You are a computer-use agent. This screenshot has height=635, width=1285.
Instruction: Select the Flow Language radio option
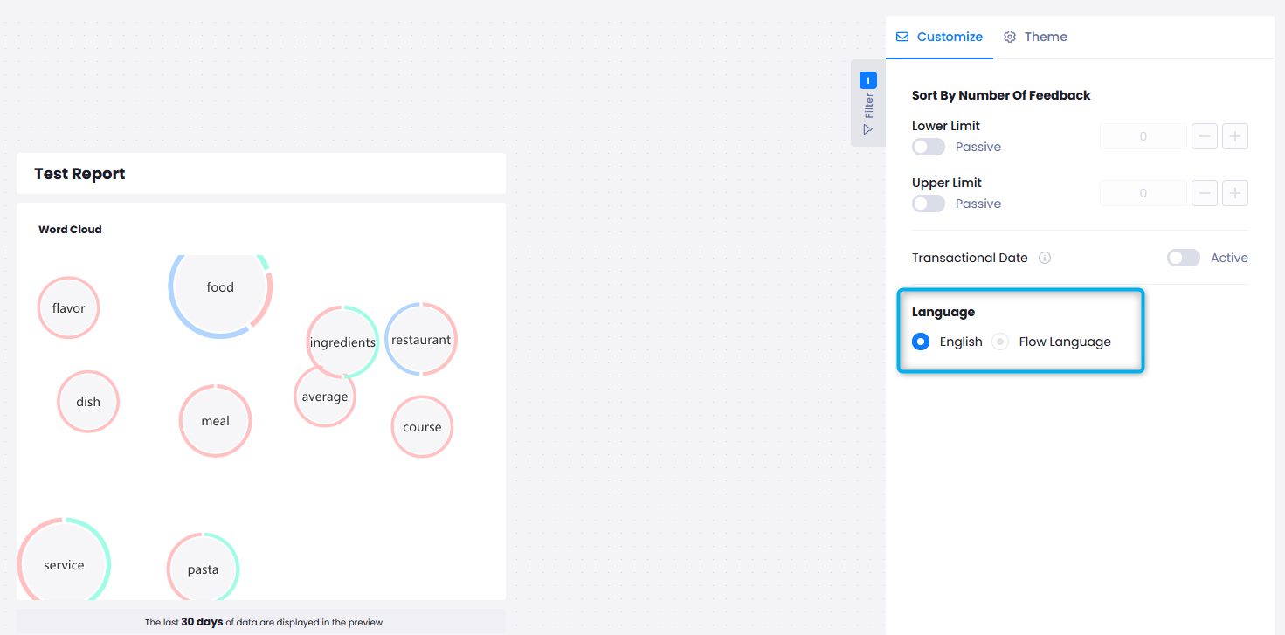[x=1000, y=342]
